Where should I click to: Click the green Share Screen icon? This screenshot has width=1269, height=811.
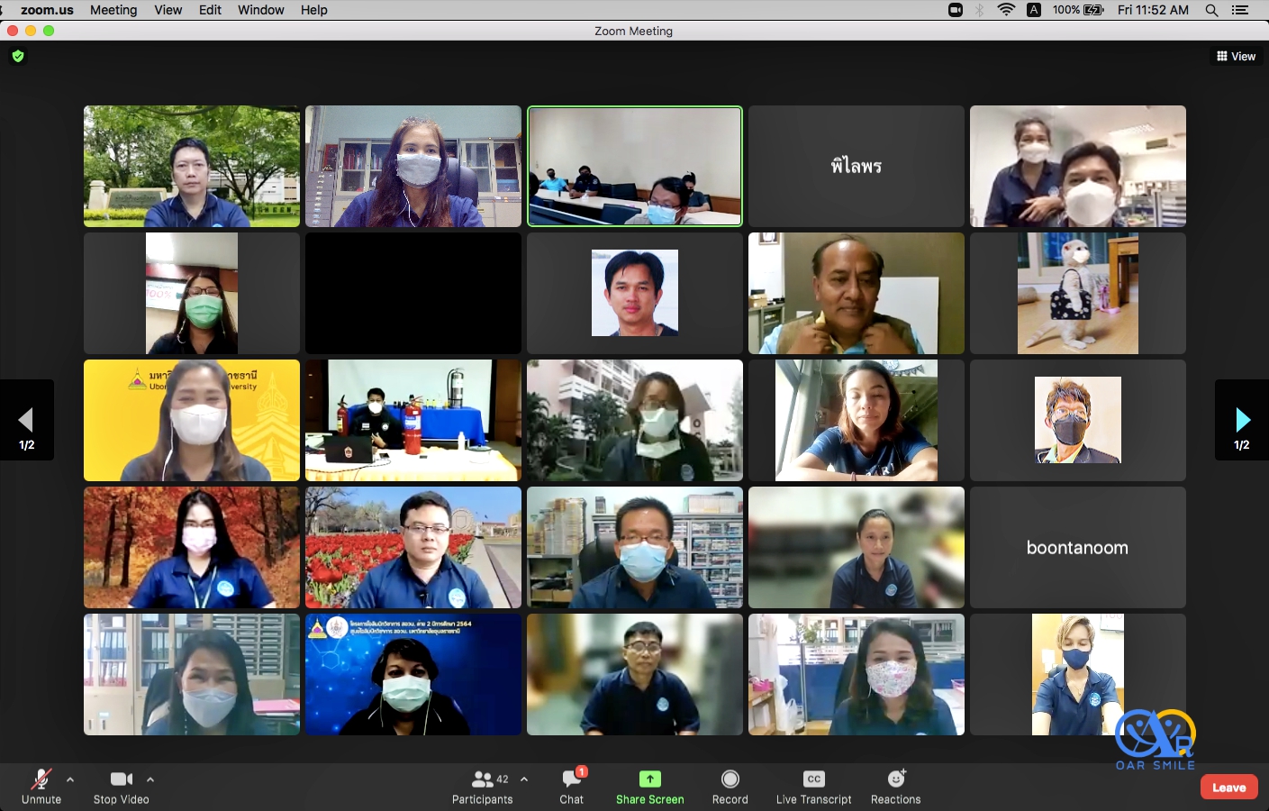tap(649, 779)
